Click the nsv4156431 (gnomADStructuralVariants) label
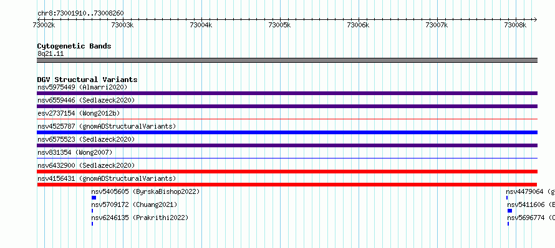The image size is (555, 248). 107,178
